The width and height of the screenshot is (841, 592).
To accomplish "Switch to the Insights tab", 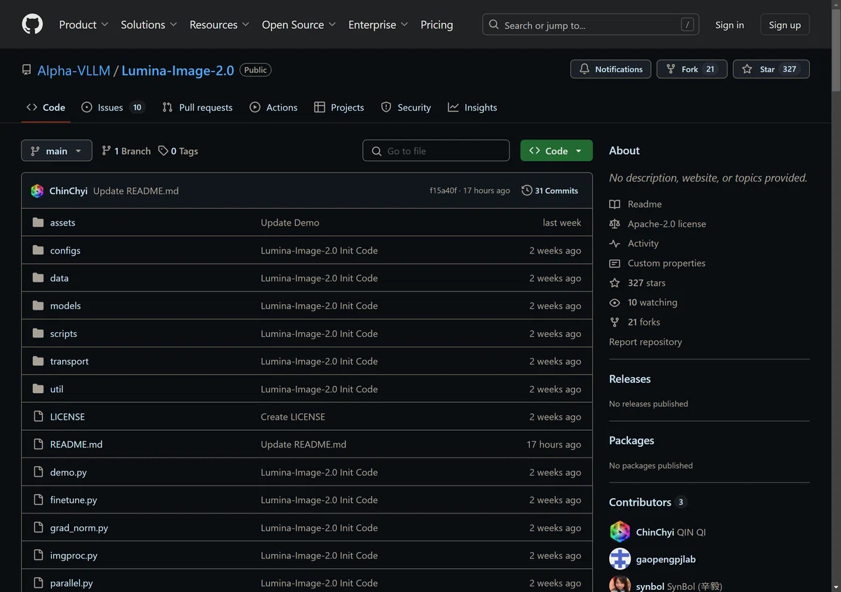I will point(472,107).
